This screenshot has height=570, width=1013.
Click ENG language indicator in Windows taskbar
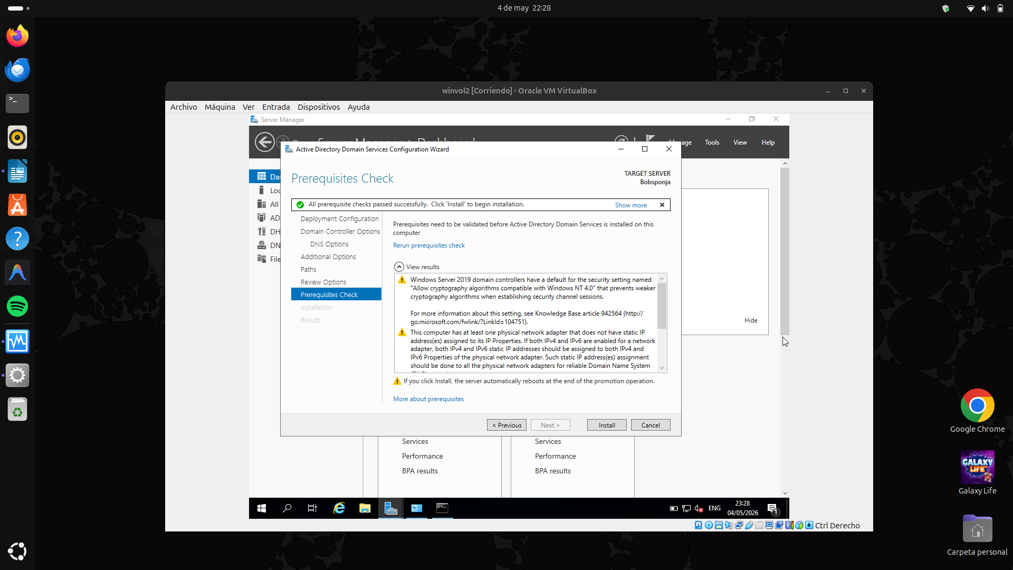(x=714, y=508)
